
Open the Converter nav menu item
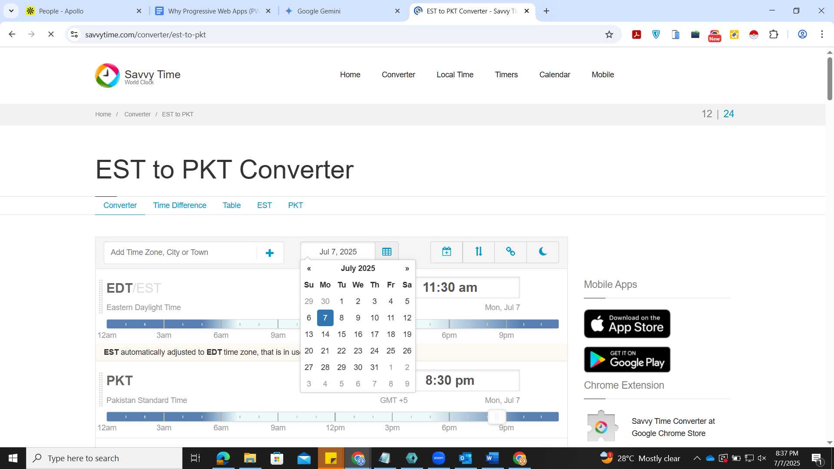[x=398, y=75]
